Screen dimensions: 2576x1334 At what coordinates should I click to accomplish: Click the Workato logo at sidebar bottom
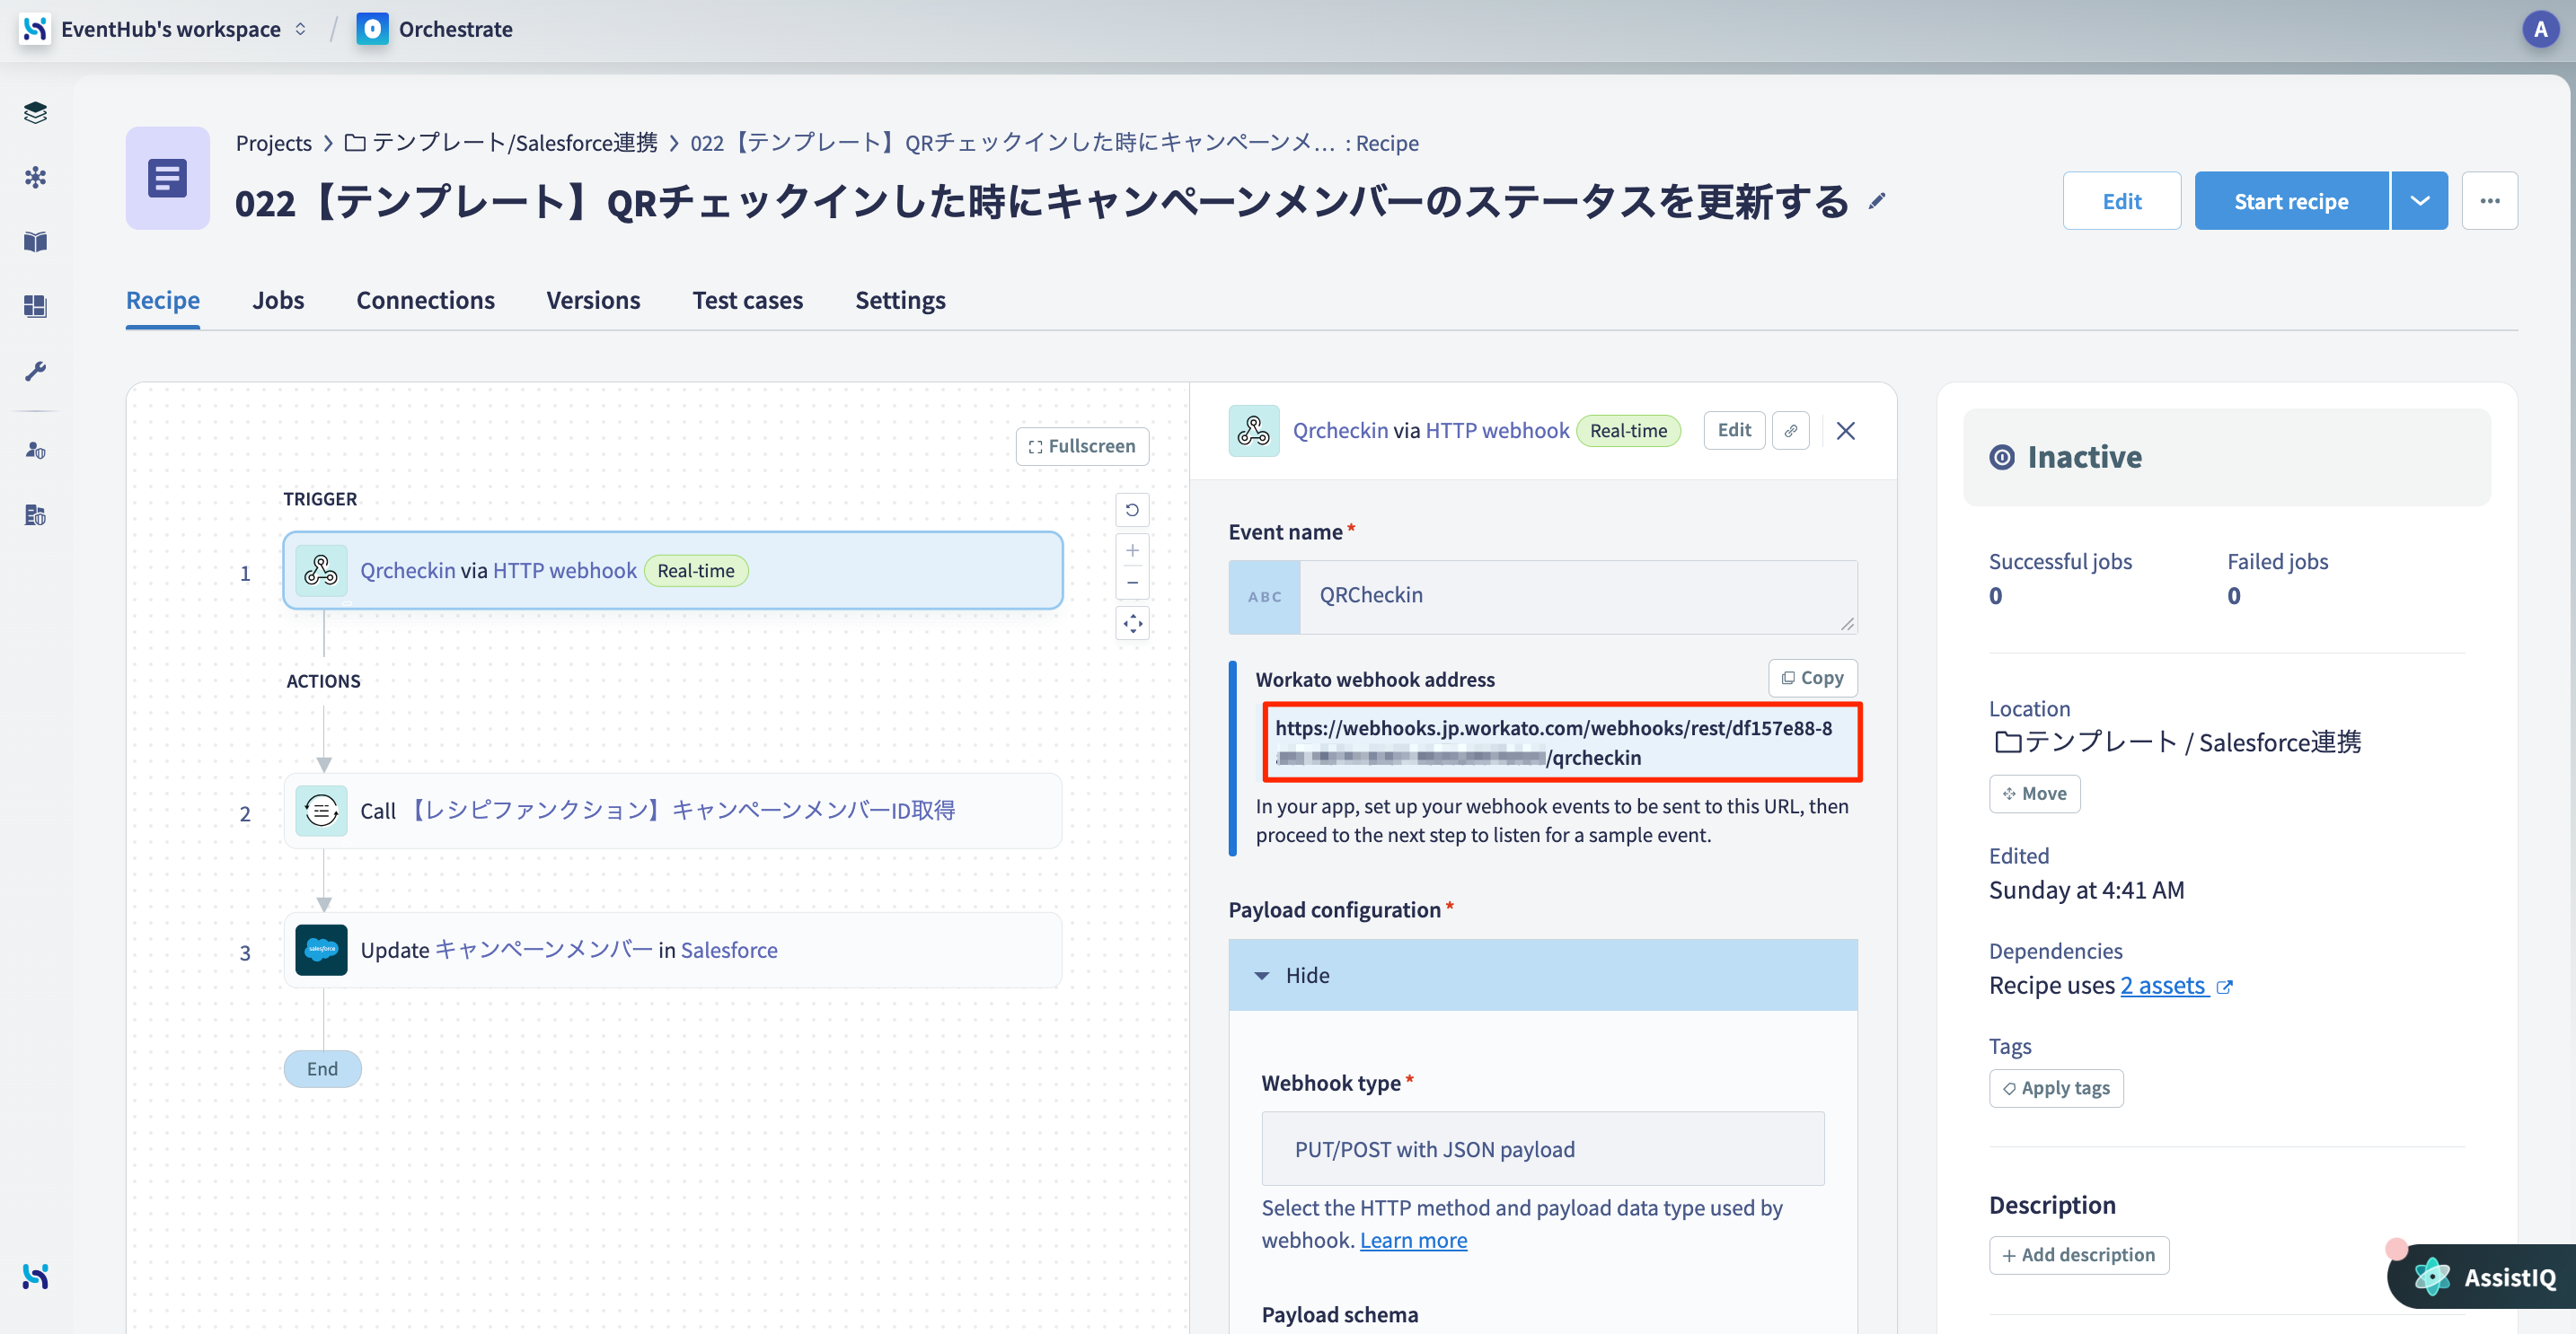point(35,1276)
